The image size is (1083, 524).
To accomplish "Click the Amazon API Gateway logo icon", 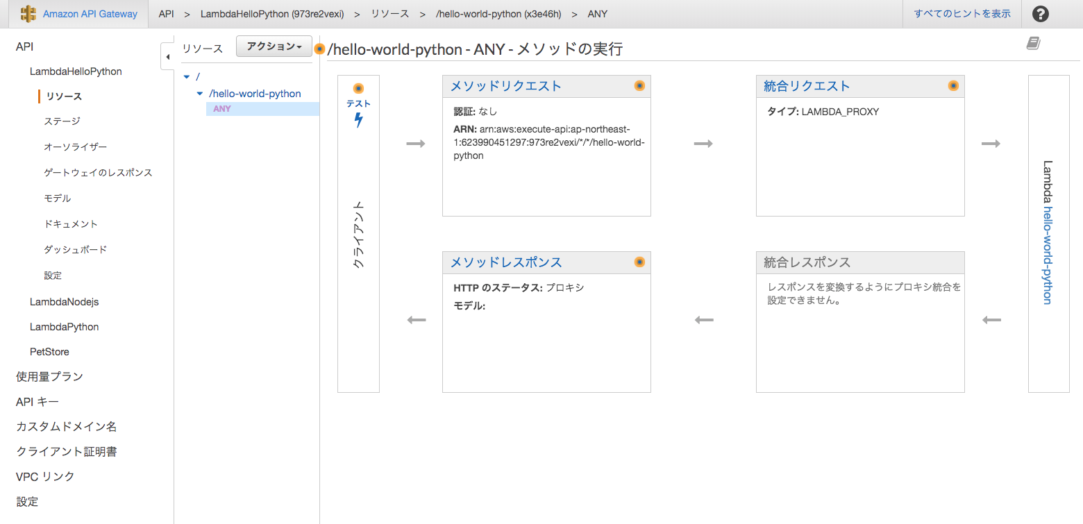I will [28, 14].
